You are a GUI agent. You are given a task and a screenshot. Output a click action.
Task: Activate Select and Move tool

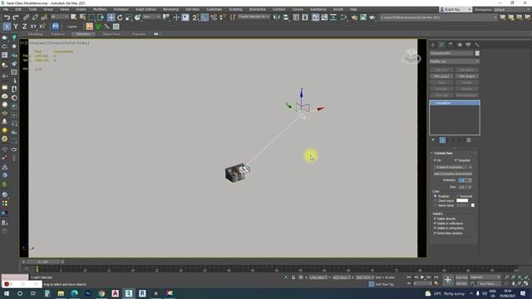coord(111,17)
